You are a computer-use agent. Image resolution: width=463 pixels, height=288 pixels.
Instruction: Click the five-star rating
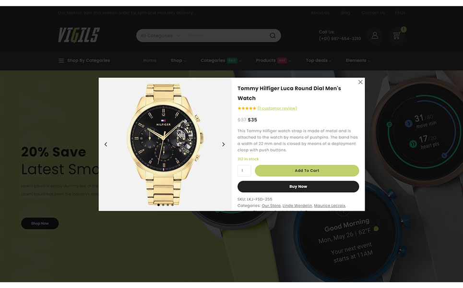247,108
